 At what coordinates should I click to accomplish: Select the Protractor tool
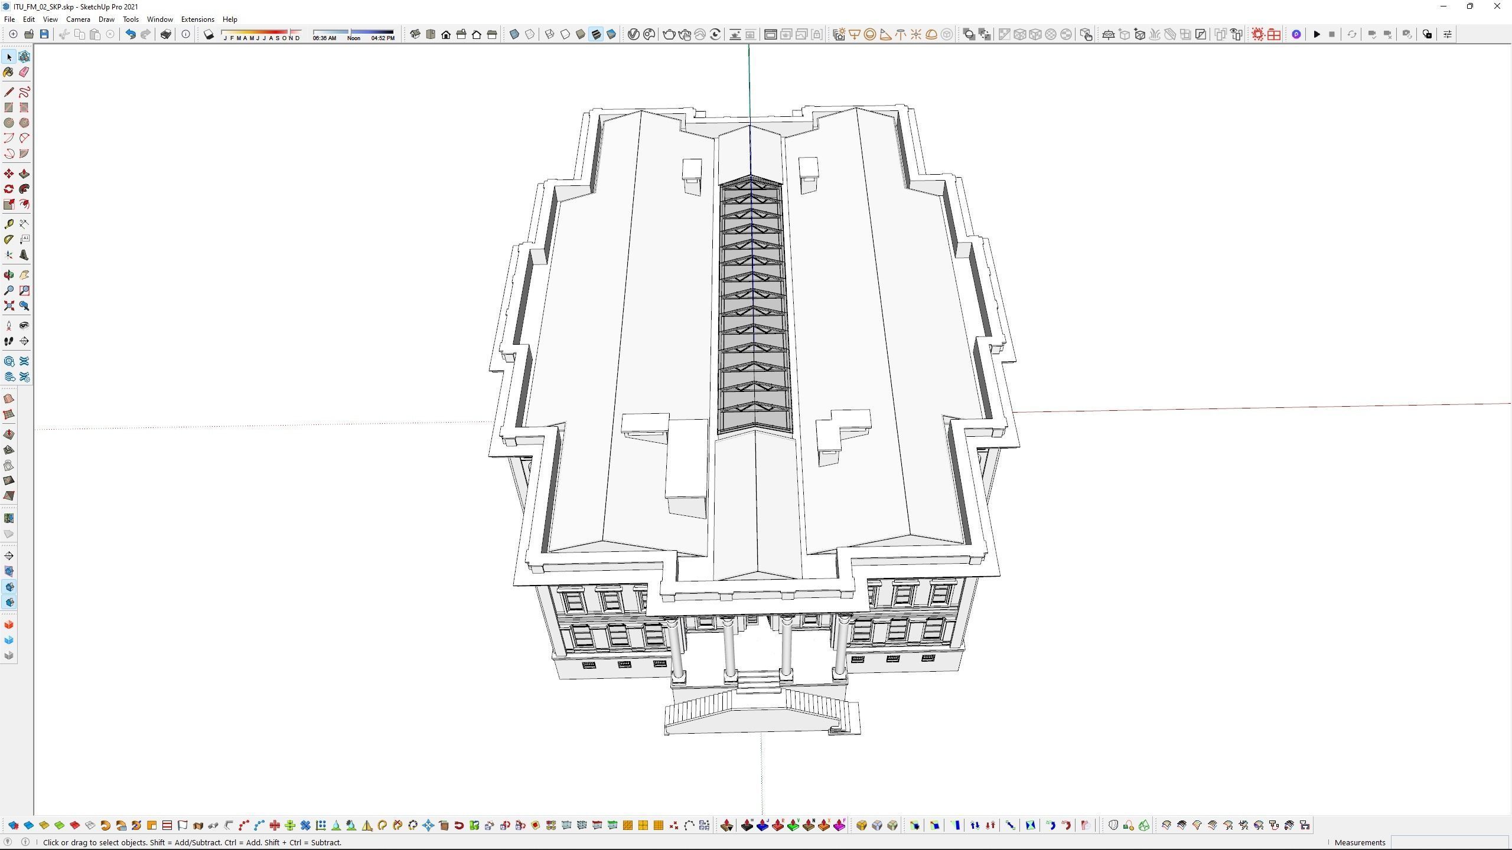click(x=9, y=240)
